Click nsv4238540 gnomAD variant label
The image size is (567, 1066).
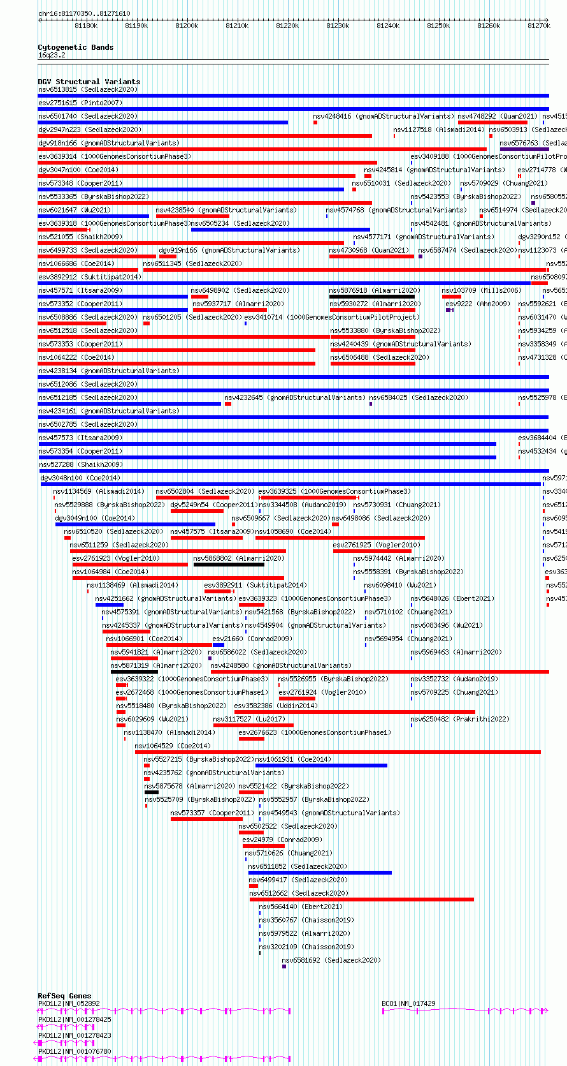(226, 211)
